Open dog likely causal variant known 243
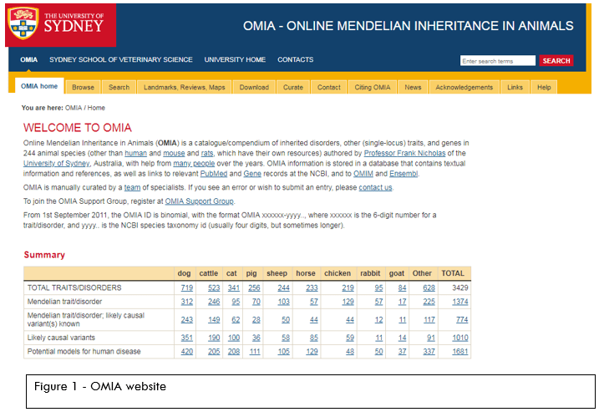This screenshot has height=412, width=599. coord(187,319)
